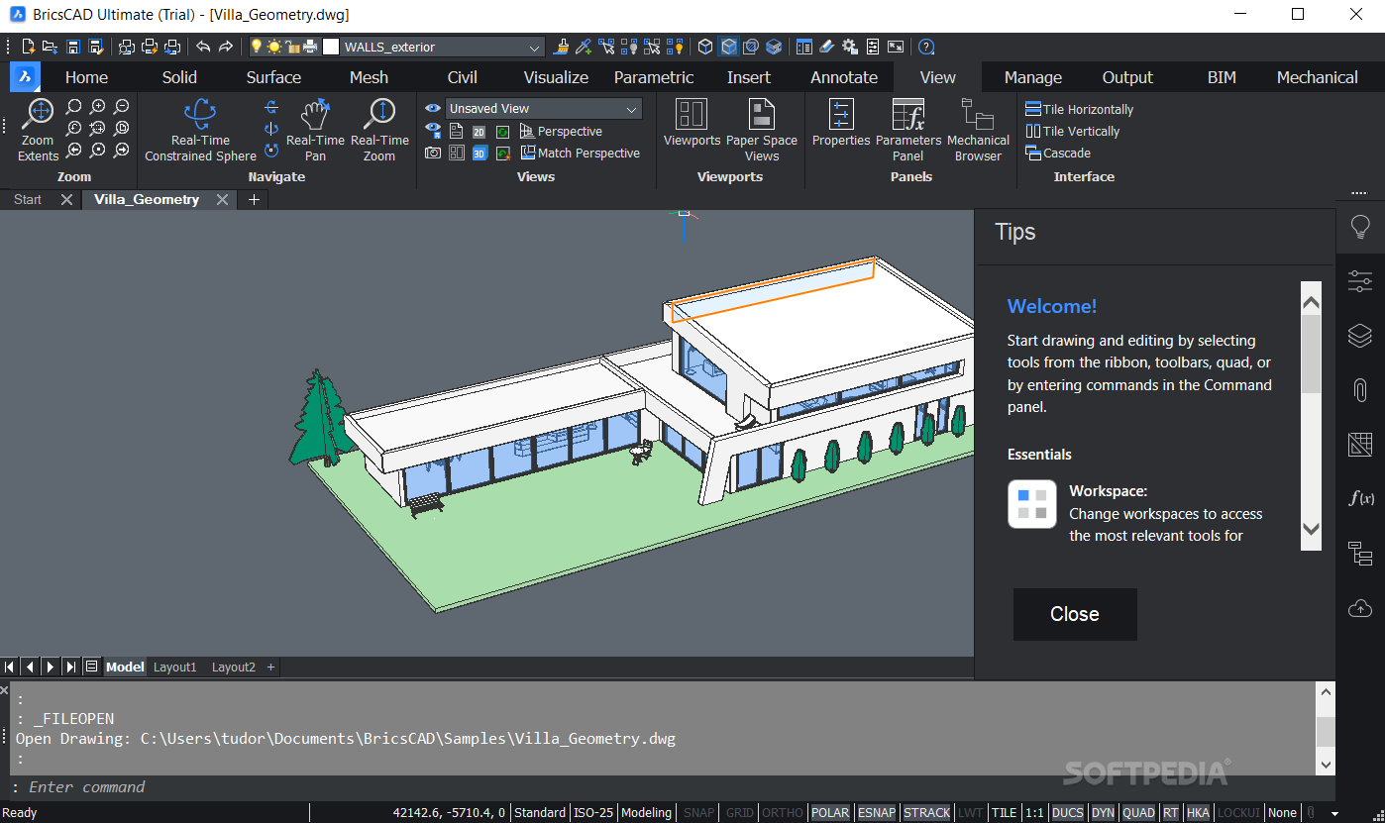Click the Open Drawing folder icon
This screenshot has width=1385, height=823.
coord(50,47)
